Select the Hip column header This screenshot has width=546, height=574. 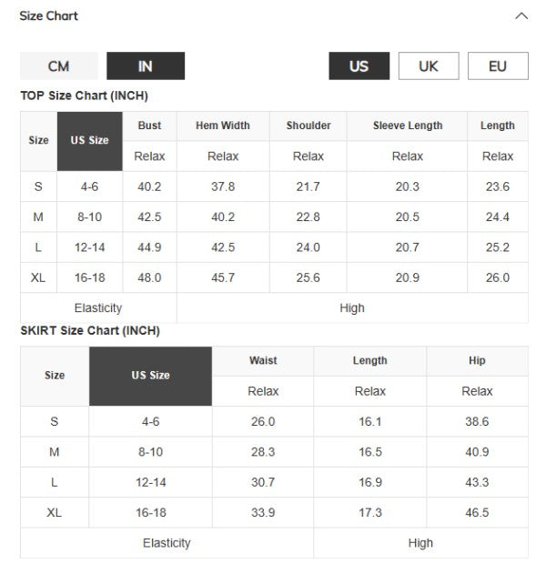click(477, 360)
